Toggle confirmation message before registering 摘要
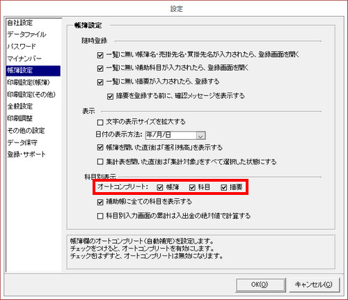The width and height of the screenshot is (348, 300). tap(110, 96)
